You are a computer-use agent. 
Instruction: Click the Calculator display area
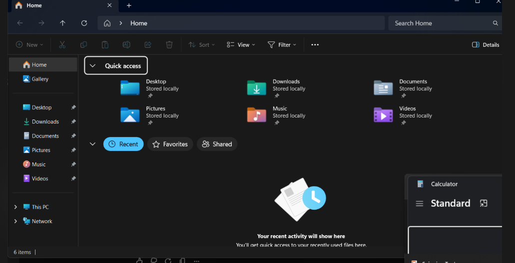455,240
